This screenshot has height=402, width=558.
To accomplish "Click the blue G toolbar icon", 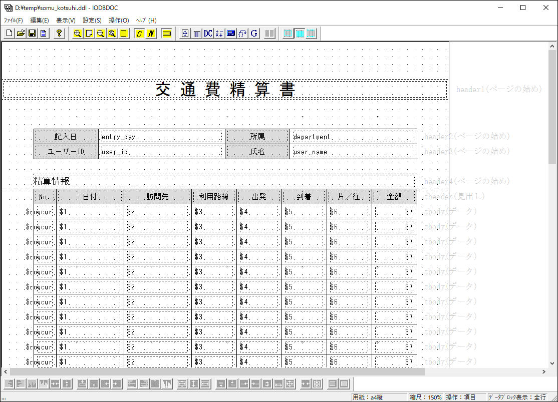I will point(254,34).
